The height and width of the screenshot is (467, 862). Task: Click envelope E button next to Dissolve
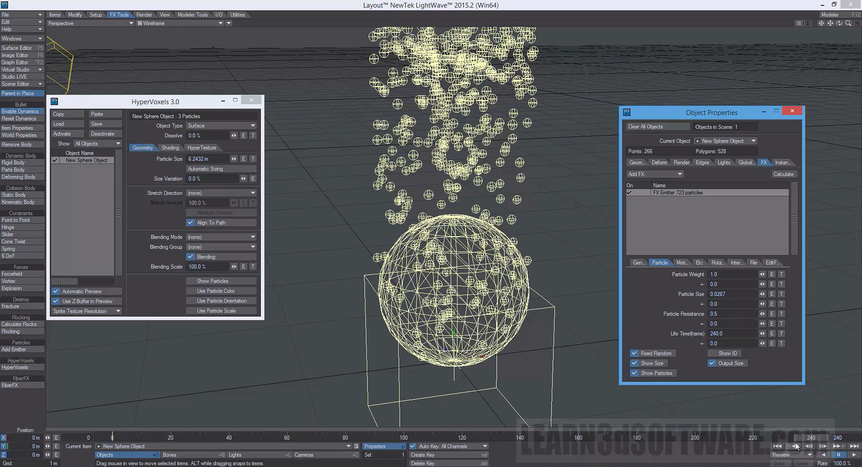244,136
